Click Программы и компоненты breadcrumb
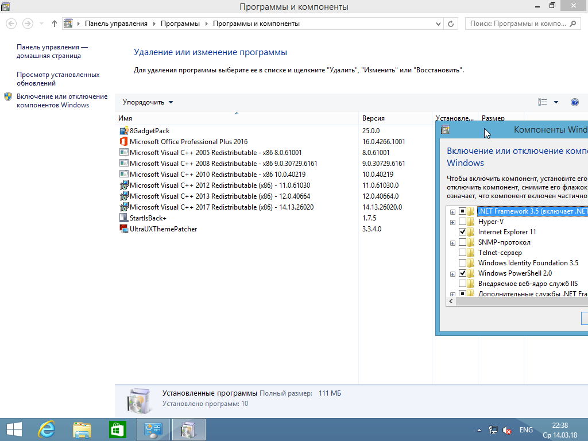Image resolution: width=588 pixels, height=441 pixels. (256, 24)
